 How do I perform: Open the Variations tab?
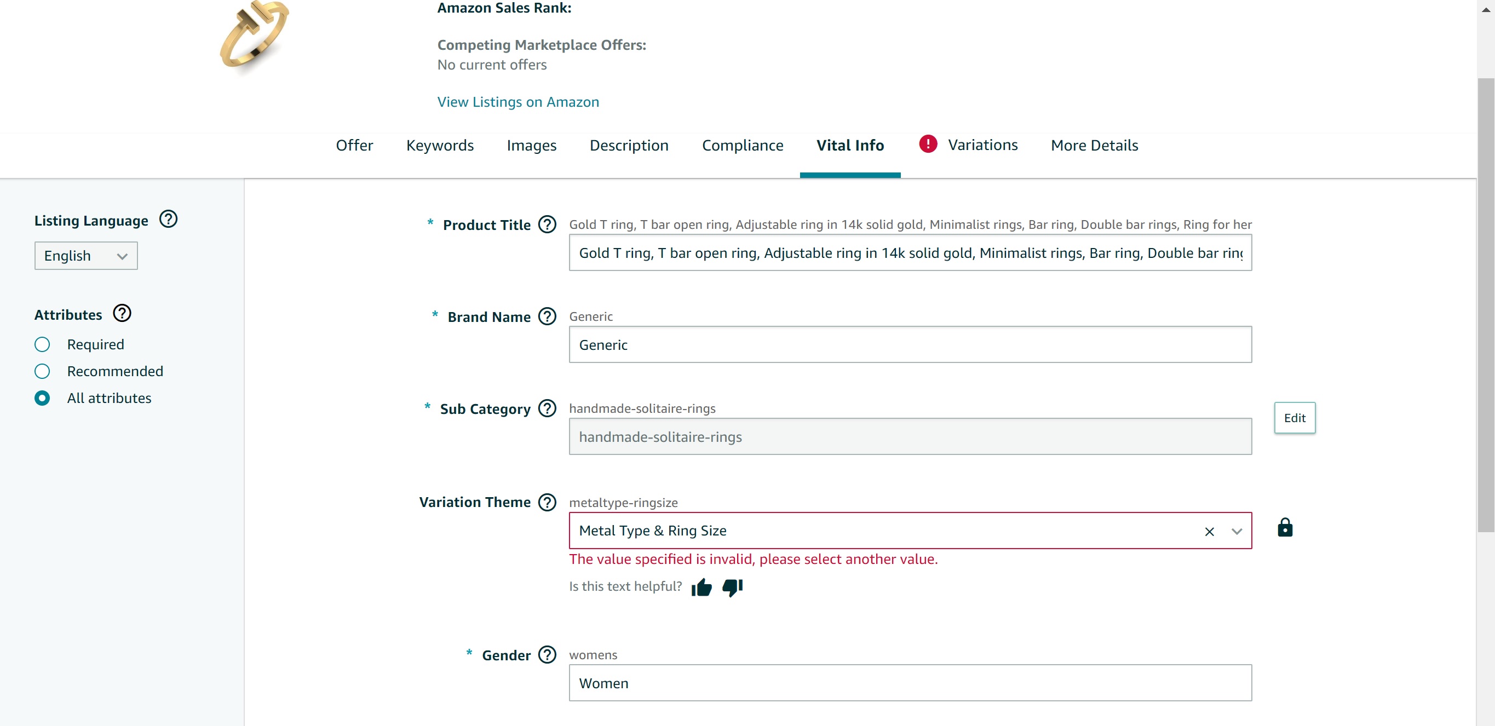click(982, 145)
